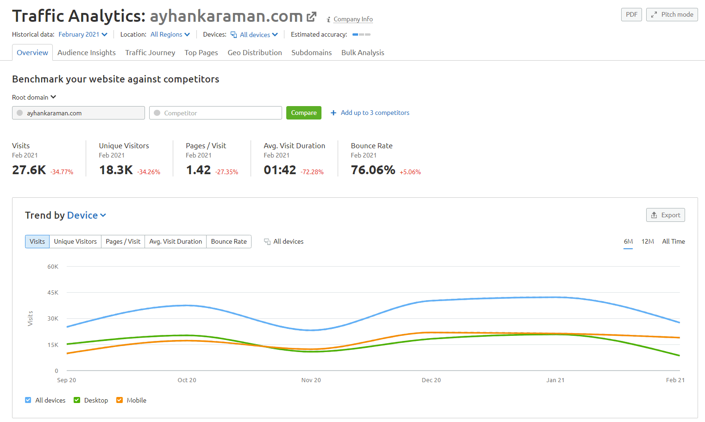The height and width of the screenshot is (422, 705).
Task: Switch to the Bulk Analysis tab
Action: (363, 53)
